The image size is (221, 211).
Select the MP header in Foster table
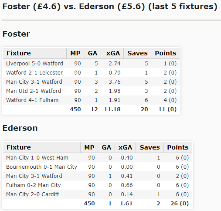coord(75,53)
